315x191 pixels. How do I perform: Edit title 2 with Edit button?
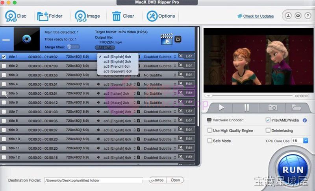tap(189, 65)
